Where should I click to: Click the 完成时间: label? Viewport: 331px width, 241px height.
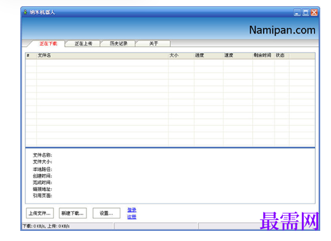point(43,183)
